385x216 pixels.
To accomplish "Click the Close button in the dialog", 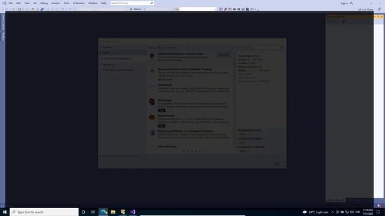I will (277, 164).
